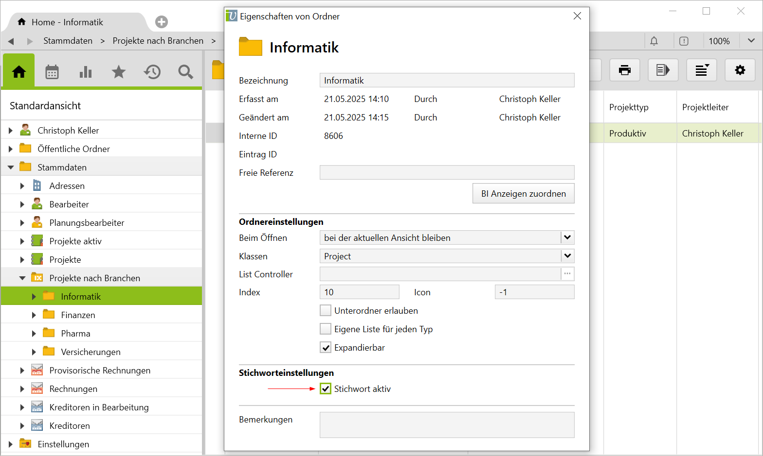Click the Bemerkungen text area
Image resolution: width=763 pixels, height=456 pixels.
(447, 425)
